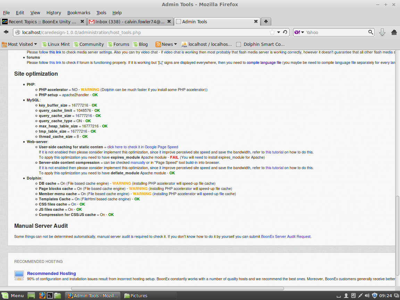Click the horizontal scrollbar at page bottom

(x=177, y=288)
